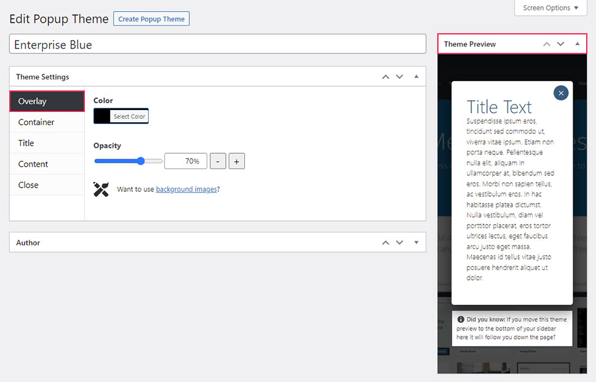Move Theme Preview panel up
This screenshot has height=382, width=596.
pos(546,44)
